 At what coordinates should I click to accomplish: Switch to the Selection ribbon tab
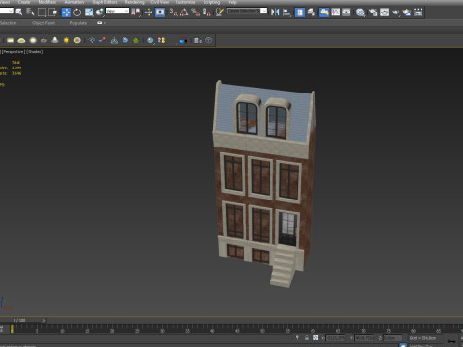pyautogui.click(x=9, y=23)
